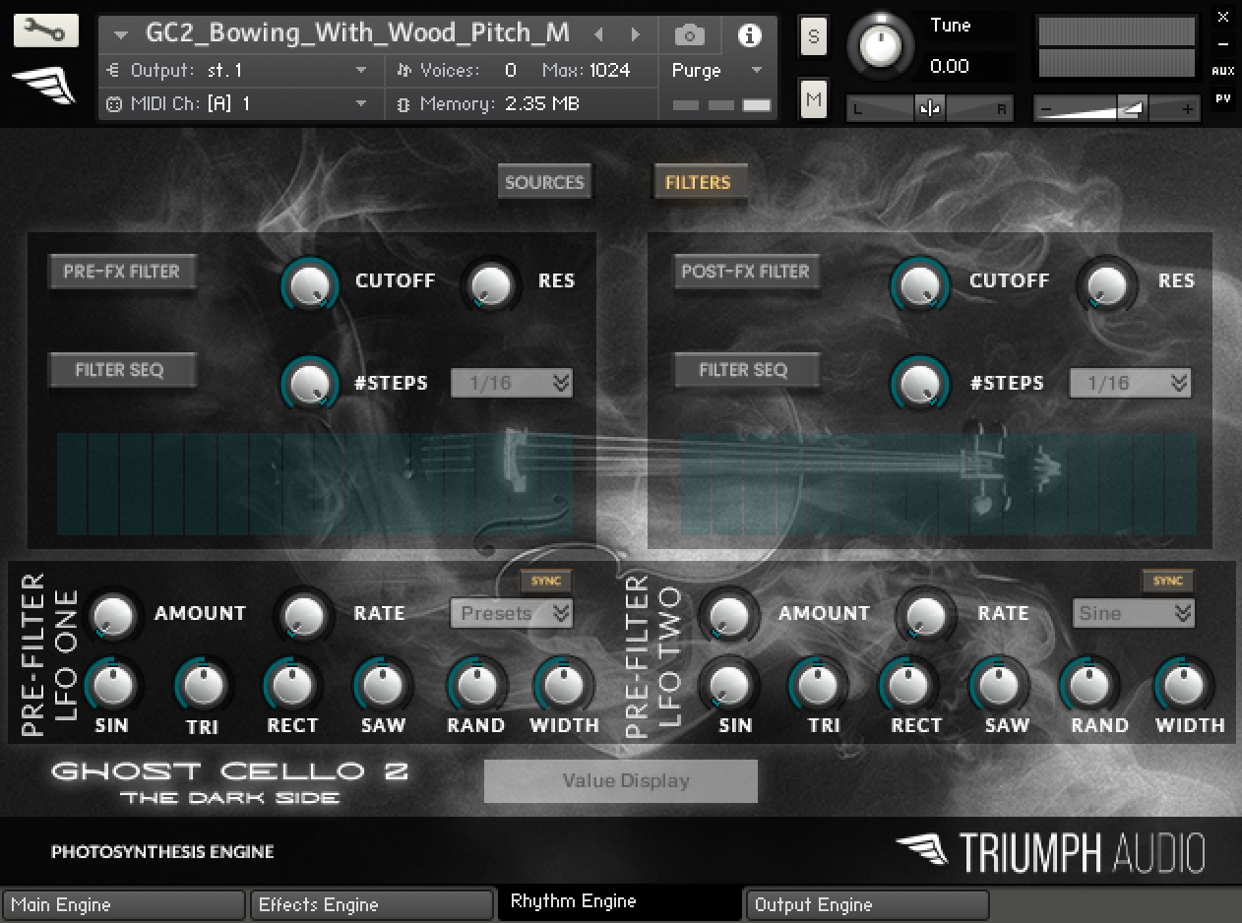
Task: Click the L-R pan slider
Action: click(x=930, y=108)
